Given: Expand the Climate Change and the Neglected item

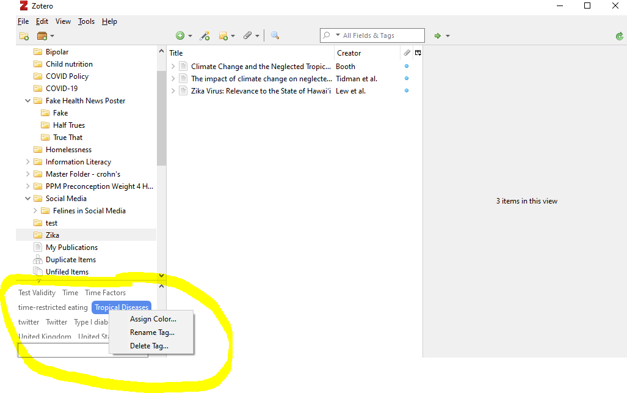Looking at the screenshot, I should pyautogui.click(x=173, y=67).
